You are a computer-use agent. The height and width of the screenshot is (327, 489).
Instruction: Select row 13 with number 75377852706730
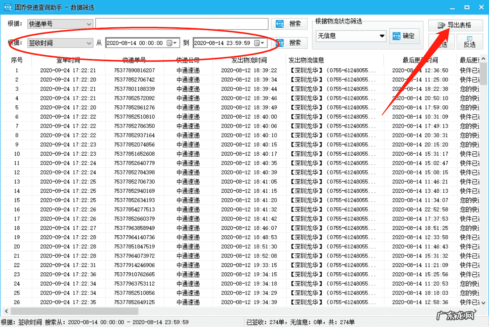pos(134,182)
